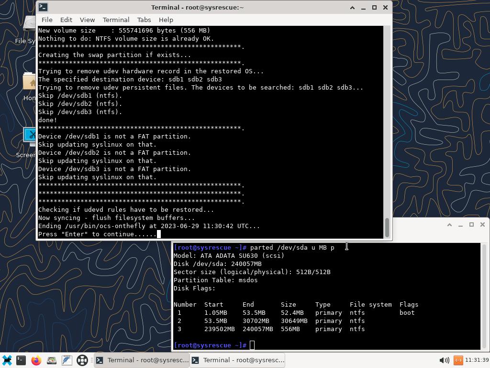Open the XFCE applications menu
This screenshot has width=490, height=368.
tap(7, 360)
